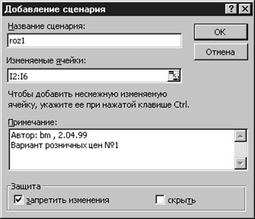Close the Добавление сценария dialog
Screen dimensions: 255x219
coord(245,9)
